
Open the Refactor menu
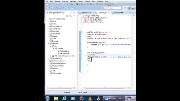coord(65,1)
